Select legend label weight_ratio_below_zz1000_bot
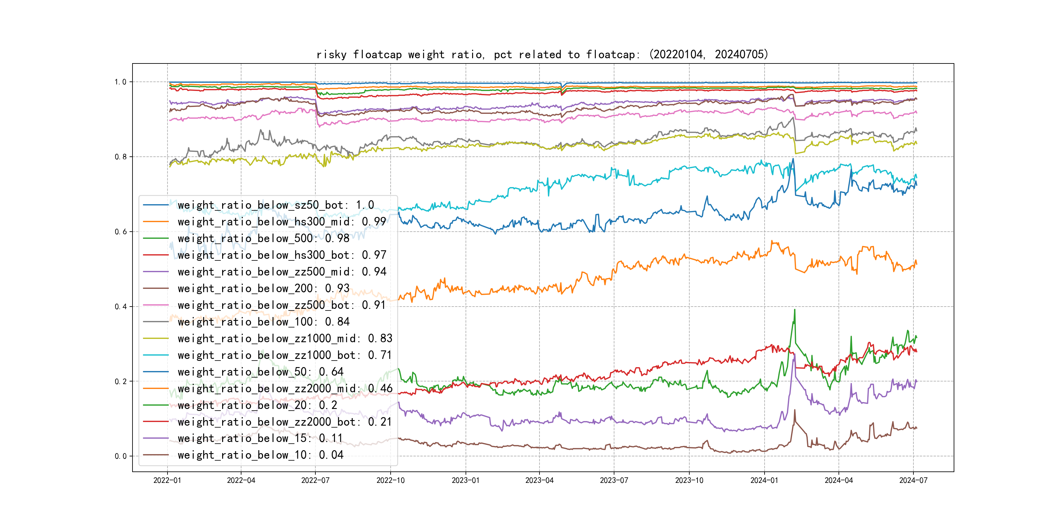Image resolution: width=1060 pixels, height=530 pixels. pos(285,355)
